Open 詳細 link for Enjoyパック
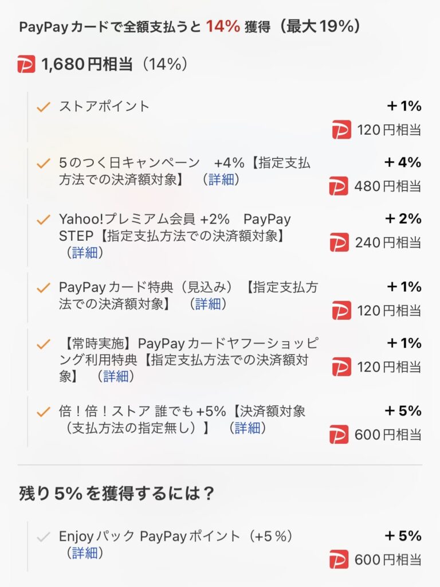The image size is (440, 587). click(85, 553)
